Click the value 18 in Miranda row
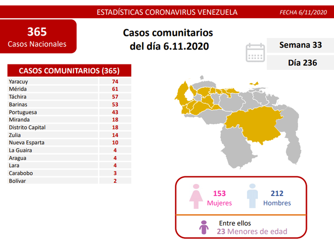The image size is (334, 248). 115,119
